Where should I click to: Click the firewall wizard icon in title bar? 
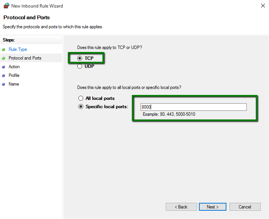point(6,6)
